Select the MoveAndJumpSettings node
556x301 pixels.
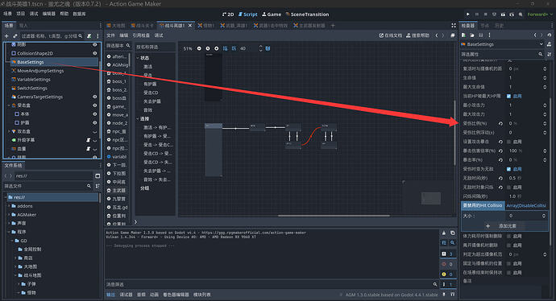coord(40,71)
